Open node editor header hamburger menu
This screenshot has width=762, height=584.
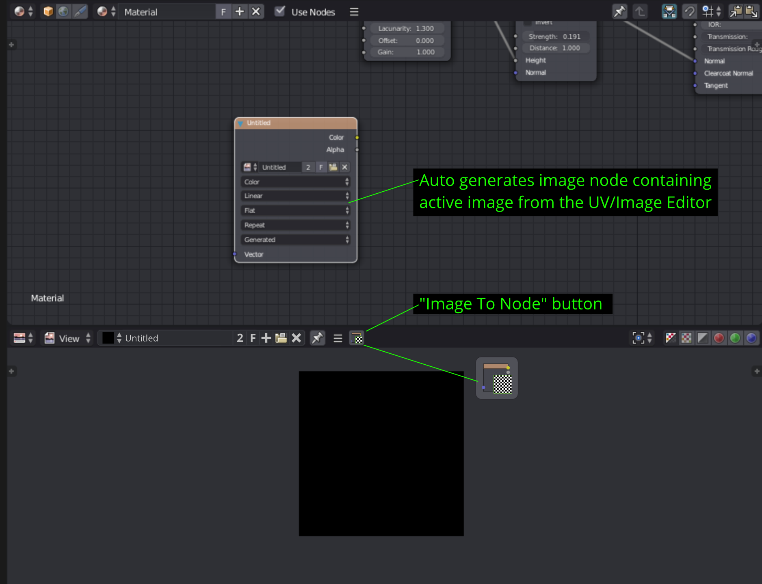[x=354, y=12]
